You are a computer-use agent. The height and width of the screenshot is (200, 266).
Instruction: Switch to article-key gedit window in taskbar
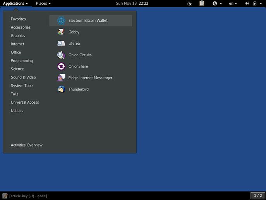pos(25,196)
